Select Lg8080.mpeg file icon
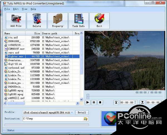 (6, 90)
